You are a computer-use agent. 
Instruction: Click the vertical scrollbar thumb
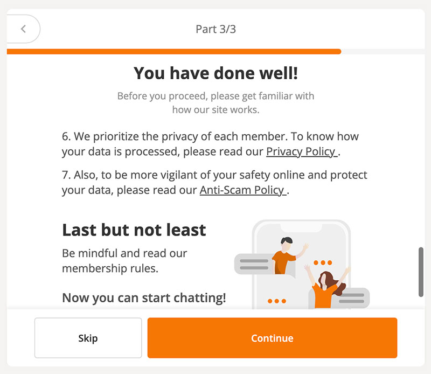[421, 272]
